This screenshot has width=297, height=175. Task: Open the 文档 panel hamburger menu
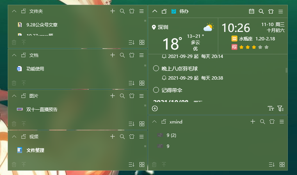coord(142,55)
